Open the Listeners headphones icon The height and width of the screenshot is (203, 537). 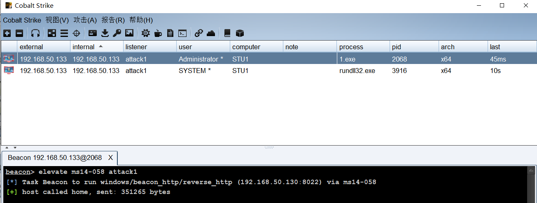(35, 33)
